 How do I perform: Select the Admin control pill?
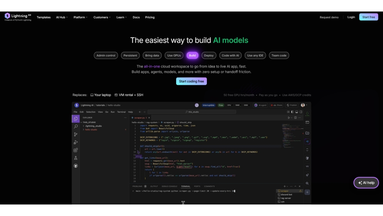point(106,56)
